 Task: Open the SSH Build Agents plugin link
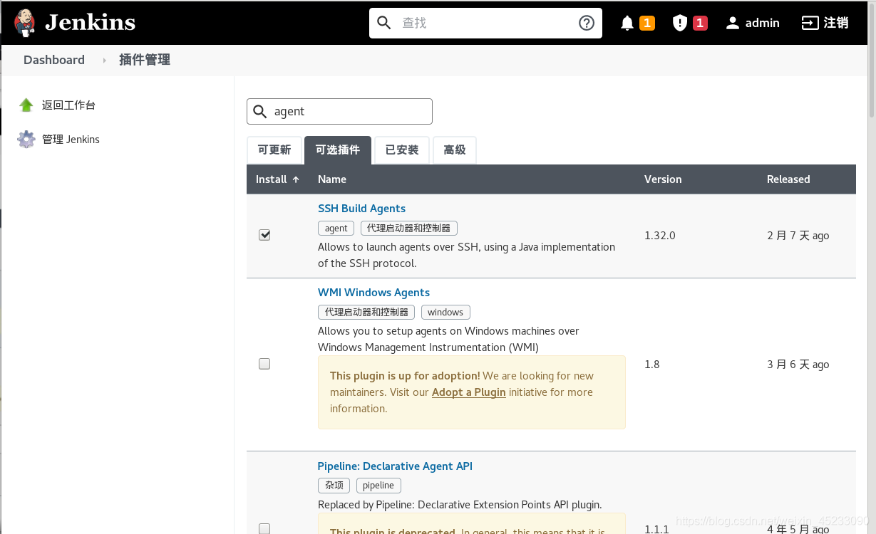[361, 209]
